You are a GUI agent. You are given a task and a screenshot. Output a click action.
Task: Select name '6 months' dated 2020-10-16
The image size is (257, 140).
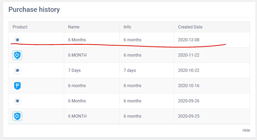[x=77, y=86]
